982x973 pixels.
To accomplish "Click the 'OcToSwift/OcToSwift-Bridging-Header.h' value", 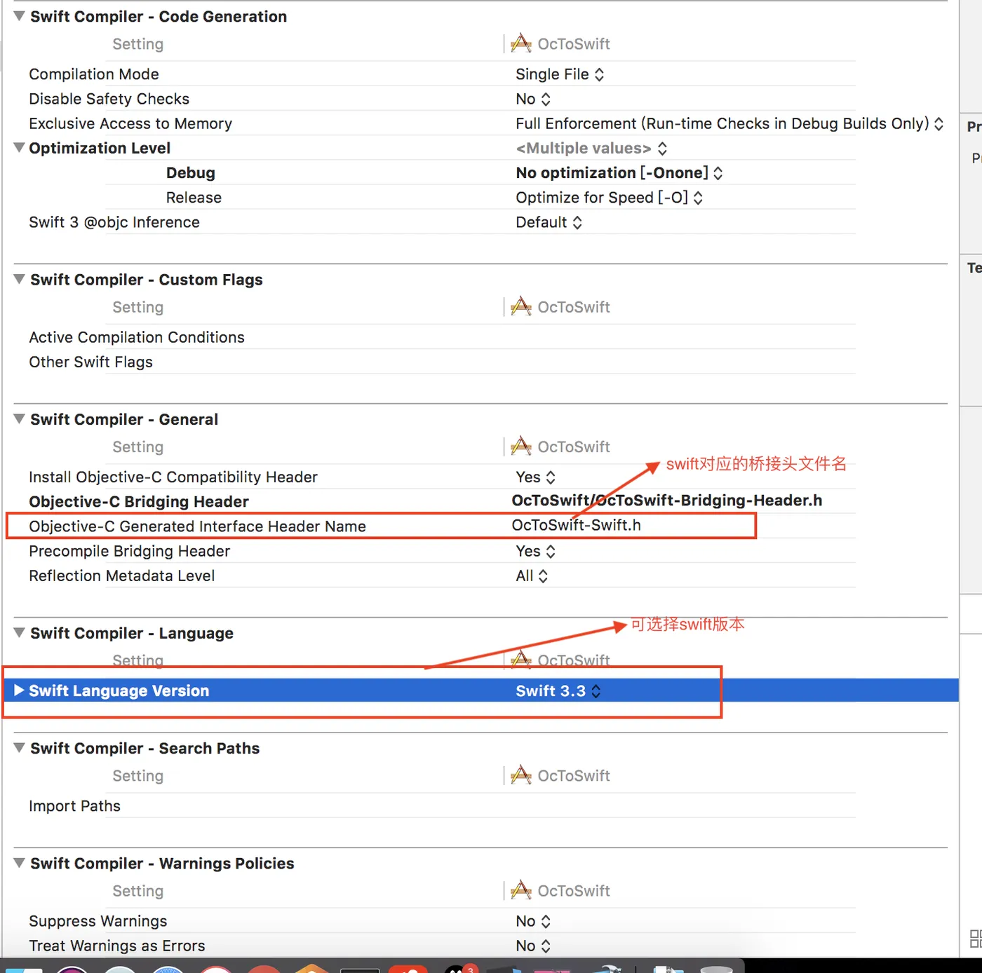I will (x=667, y=501).
